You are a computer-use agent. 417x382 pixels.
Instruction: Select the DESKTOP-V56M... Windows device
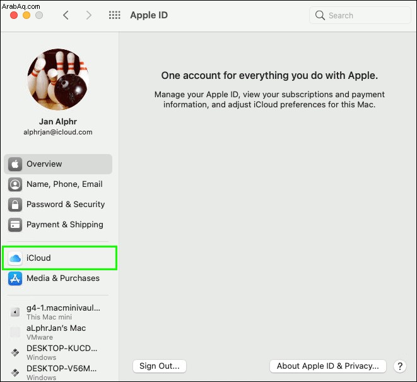click(x=58, y=373)
